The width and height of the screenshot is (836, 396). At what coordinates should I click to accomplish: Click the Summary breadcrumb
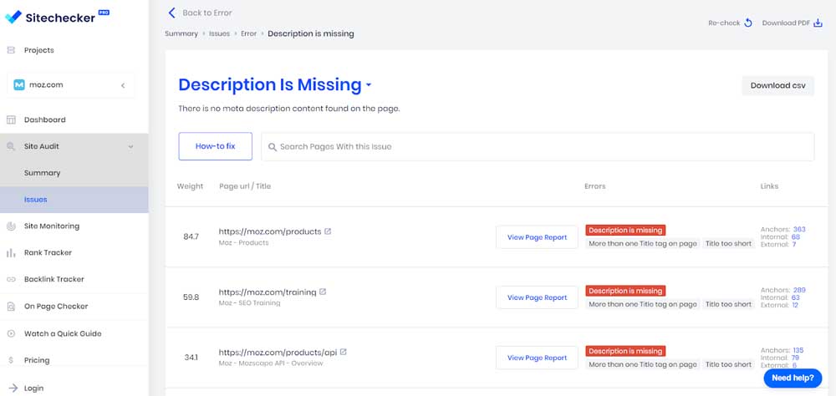(181, 33)
